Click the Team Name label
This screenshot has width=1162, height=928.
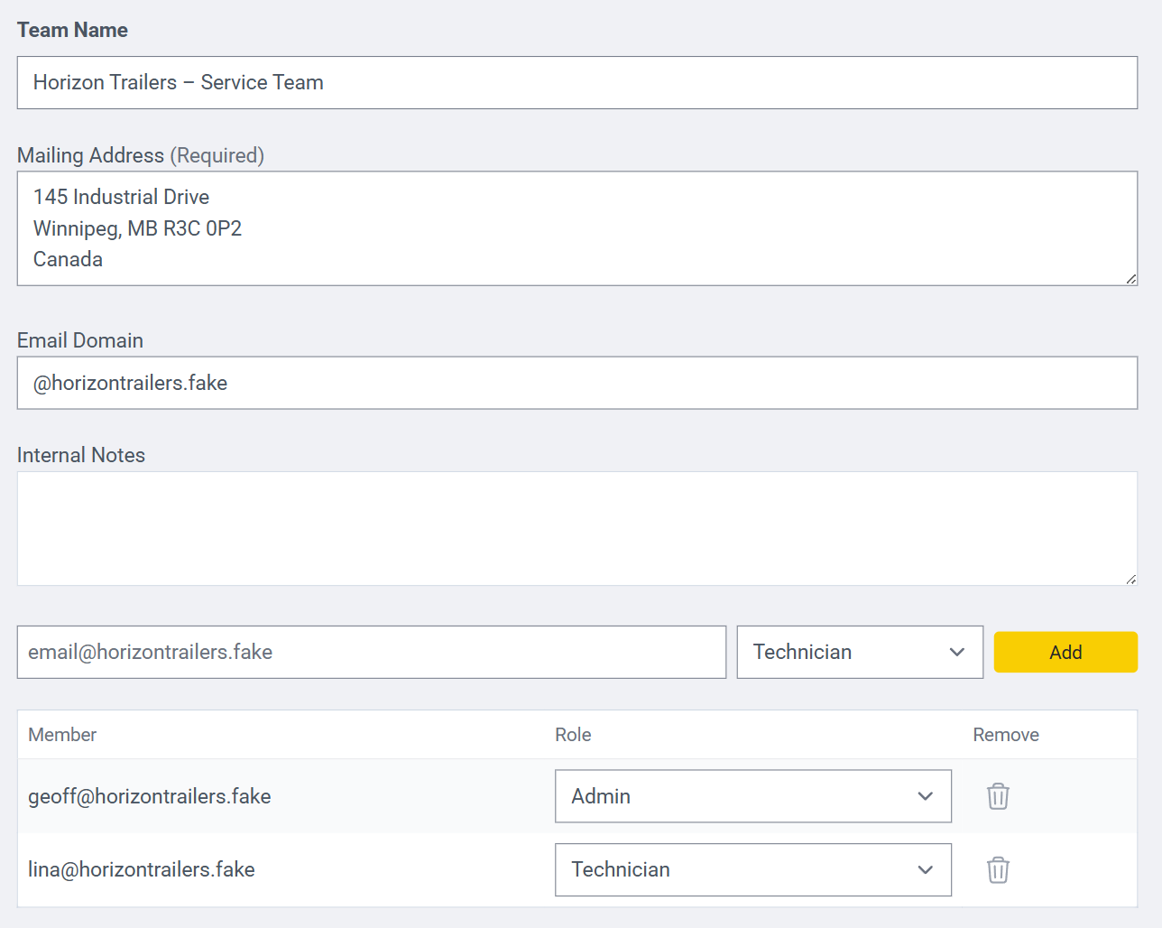click(72, 30)
